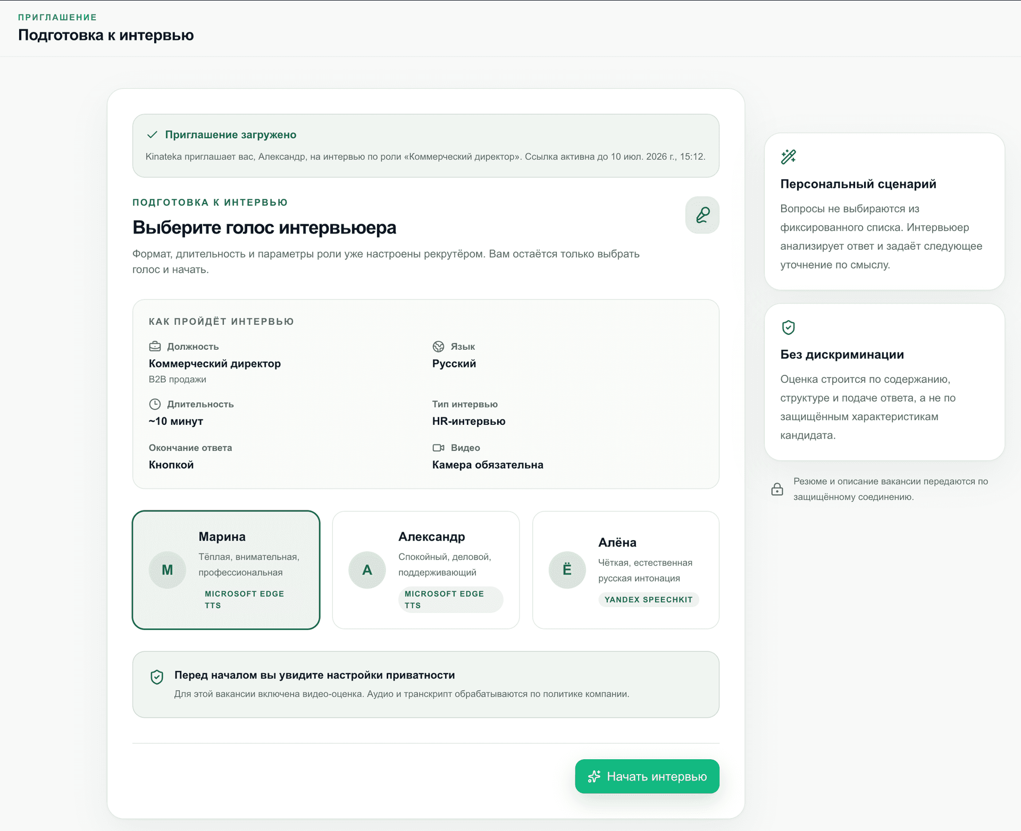The width and height of the screenshot is (1021, 831).
Task: Click the Ё avatar on the Алёна card
Action: click(x=567, y=570)
